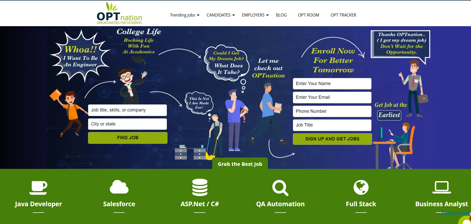Open Business Analyst jobs link

[x=441, y=204]
